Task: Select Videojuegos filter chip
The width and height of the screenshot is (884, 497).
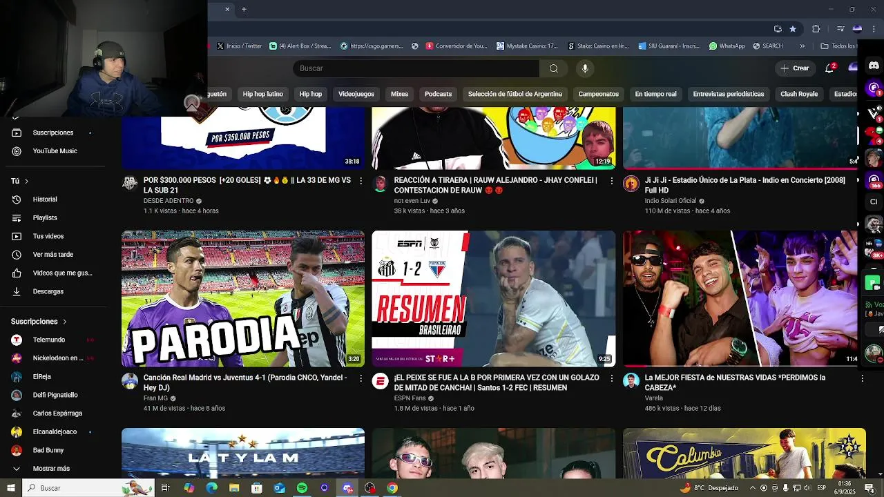Action: (x=356, y=94)
